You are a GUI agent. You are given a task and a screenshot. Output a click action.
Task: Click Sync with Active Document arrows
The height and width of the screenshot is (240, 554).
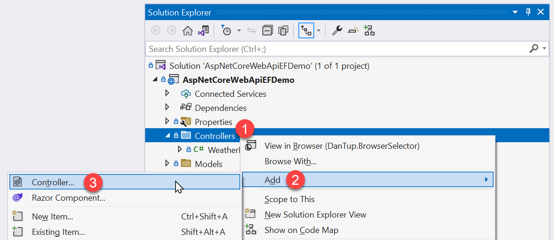[x=251, y=31]
